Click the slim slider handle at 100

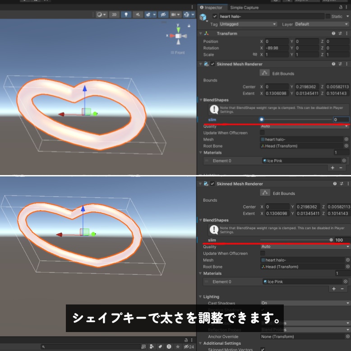click(x=331, y=240)
